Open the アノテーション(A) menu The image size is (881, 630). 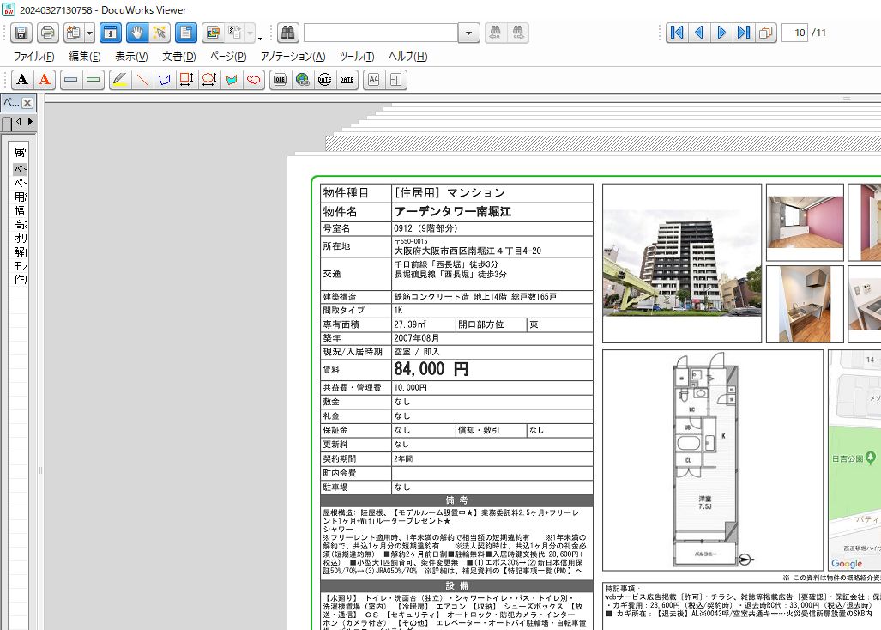pyautogui.click(x=293, y=56)
